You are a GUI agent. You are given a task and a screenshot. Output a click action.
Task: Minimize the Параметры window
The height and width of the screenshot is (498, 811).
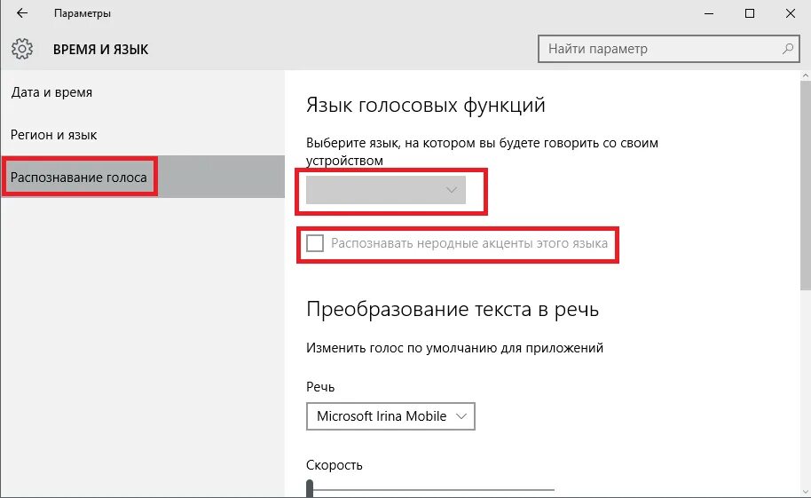pos(709,13)
